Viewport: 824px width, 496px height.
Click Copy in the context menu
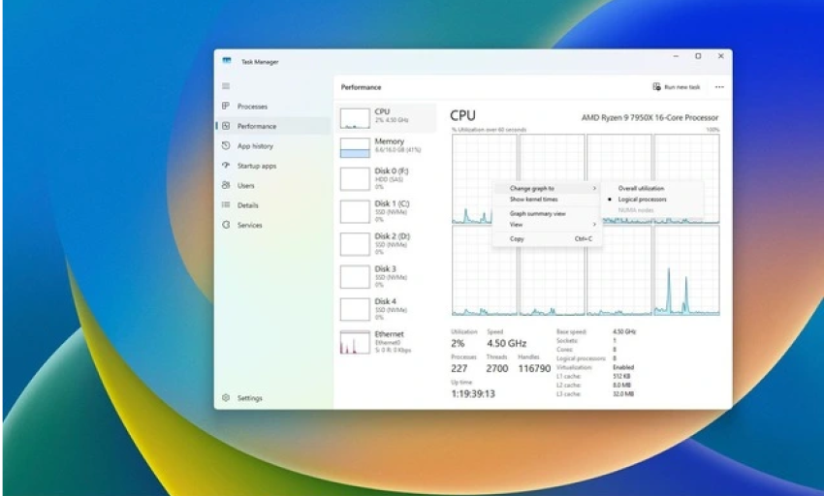point(518,238)
